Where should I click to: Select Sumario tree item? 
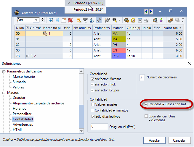click(x=19, y=82)
